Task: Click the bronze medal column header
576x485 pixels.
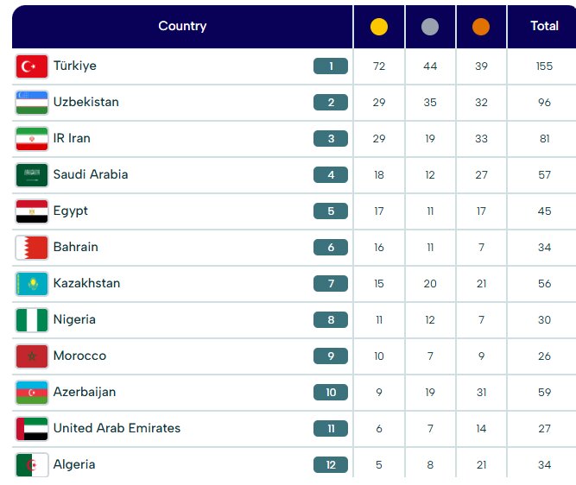Action: click(481, 27)
